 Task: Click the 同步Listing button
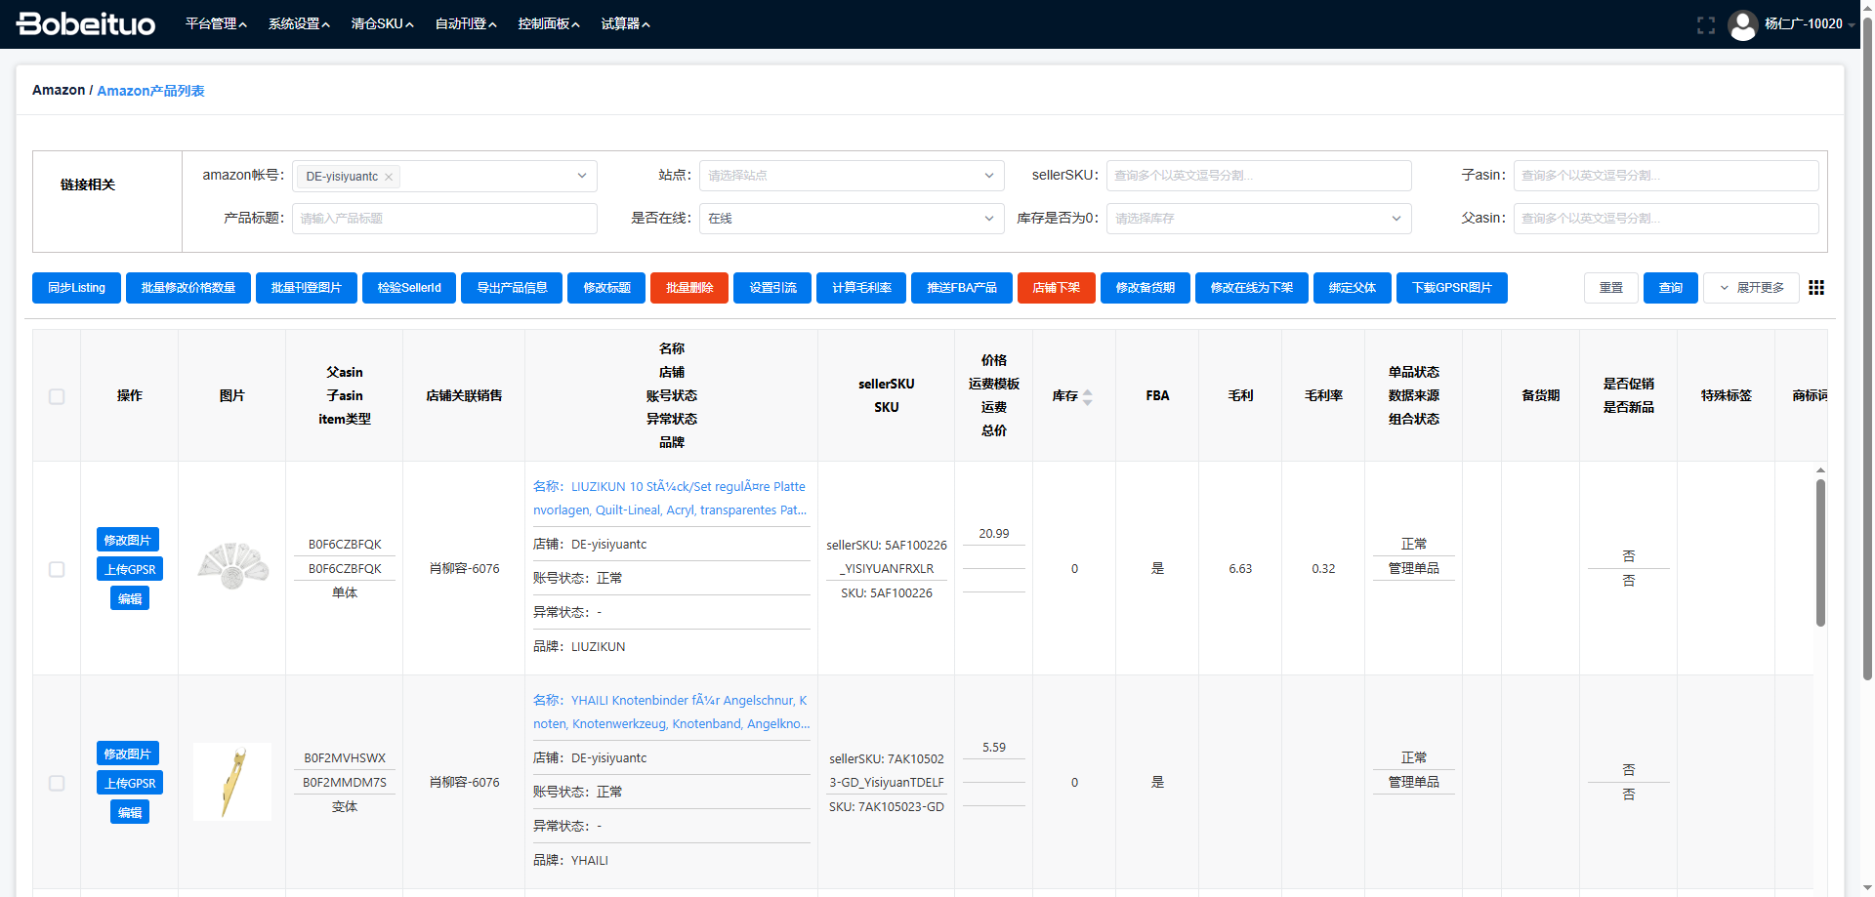click(x=76, y=288)
